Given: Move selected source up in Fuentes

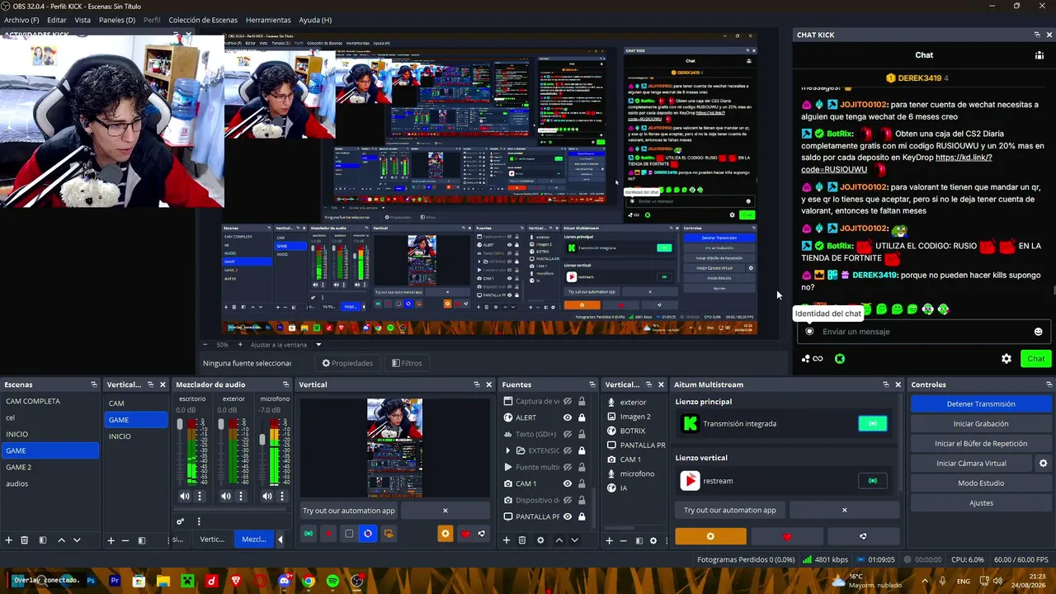Looking at the screenshot, I should pos(559,540).
